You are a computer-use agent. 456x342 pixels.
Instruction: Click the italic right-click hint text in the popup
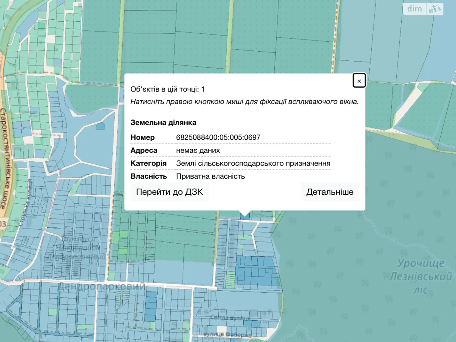pos(244,102)
